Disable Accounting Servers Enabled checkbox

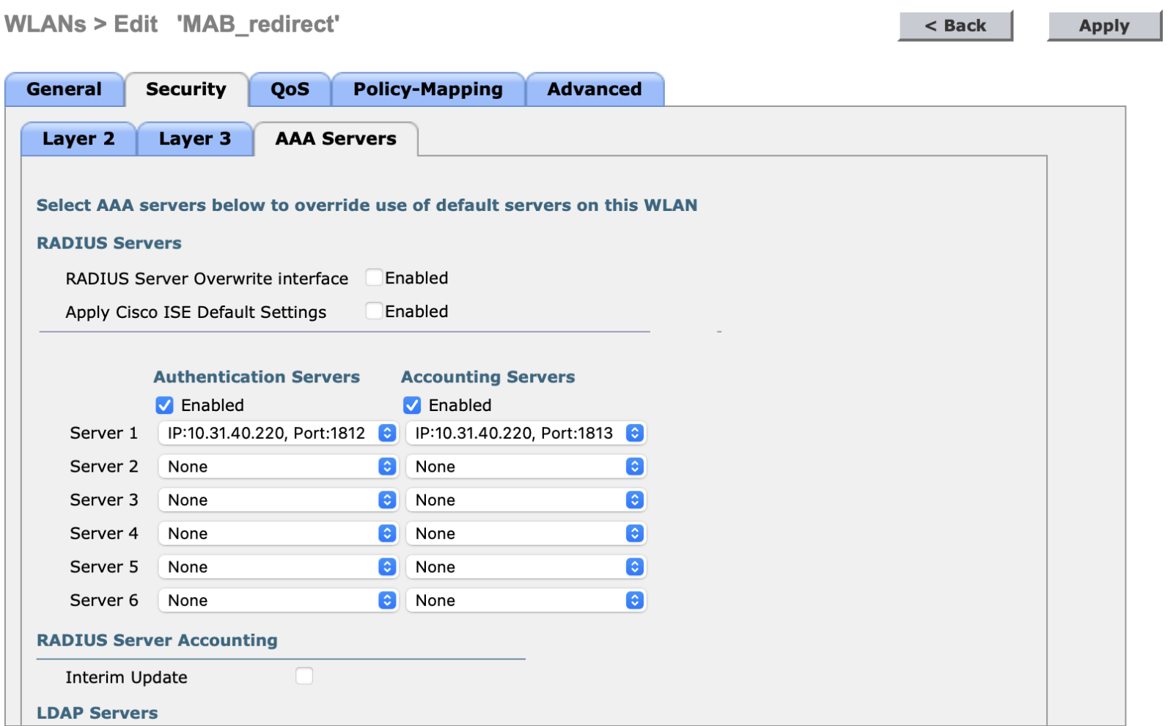coord(413,405)
